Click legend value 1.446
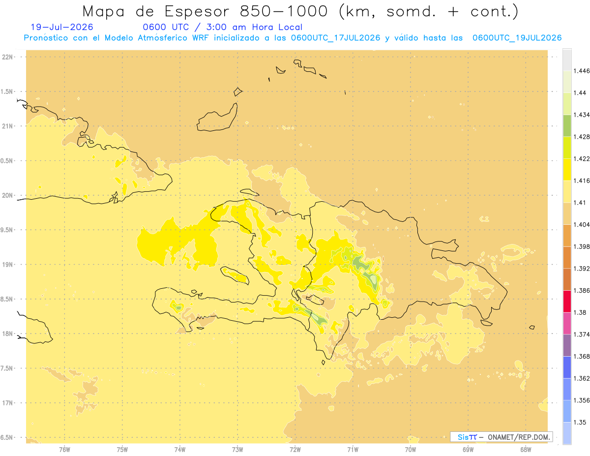Viewport: 590px width, 456px height. pos(581,71)
